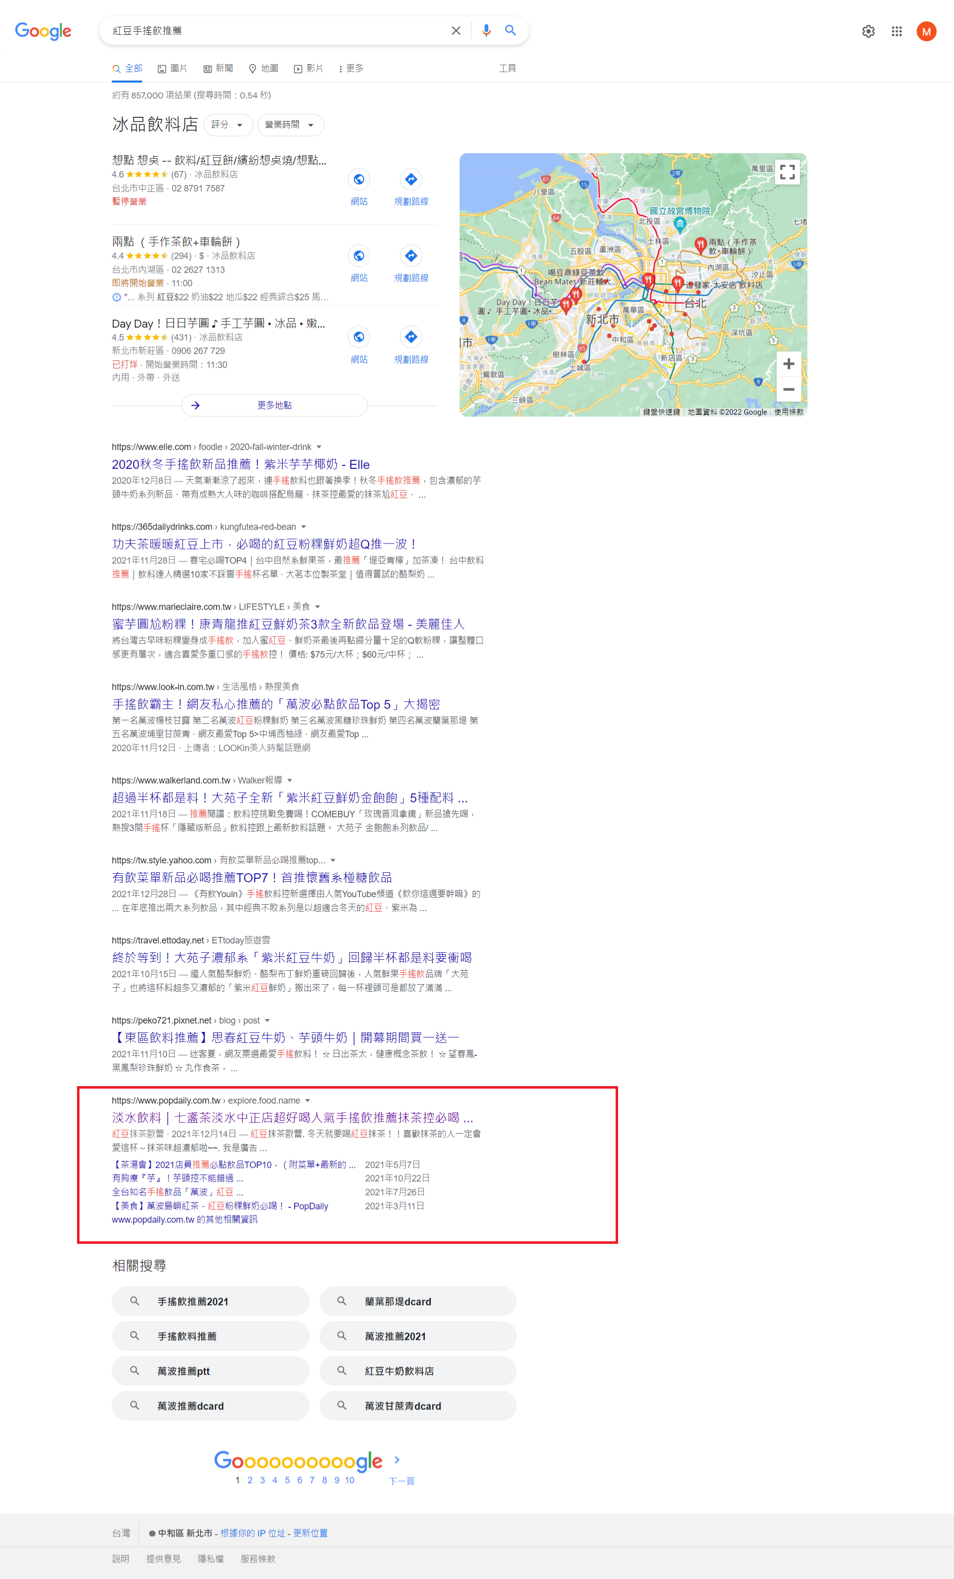Search related 紅豆牛奶飲料店
Image resolution: width=954 pixels, height=1579 pixels.
pyautogui.click(x=418, y=1372)
